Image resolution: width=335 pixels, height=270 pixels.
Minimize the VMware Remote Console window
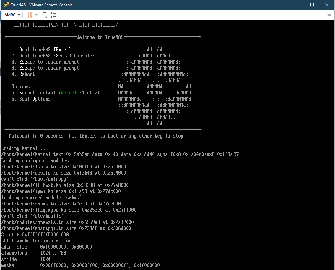pyautogui.click(x=297, y=5)
